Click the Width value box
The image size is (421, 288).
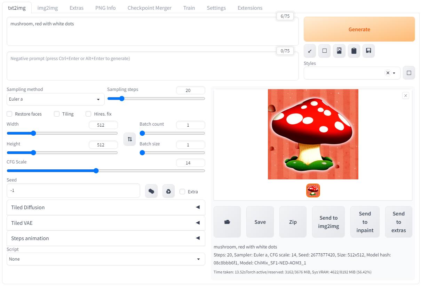tap(103, 125)
